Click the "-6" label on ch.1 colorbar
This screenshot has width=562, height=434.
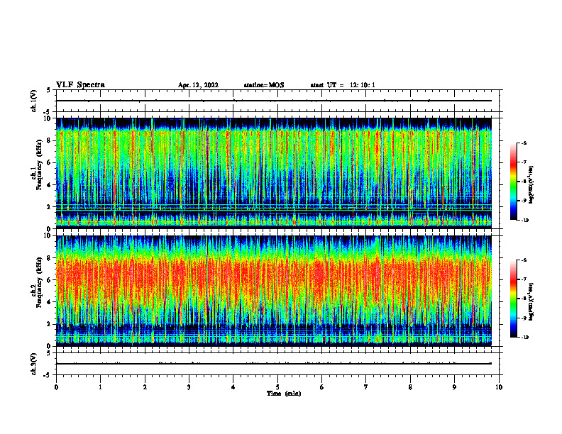pos(524,143)
